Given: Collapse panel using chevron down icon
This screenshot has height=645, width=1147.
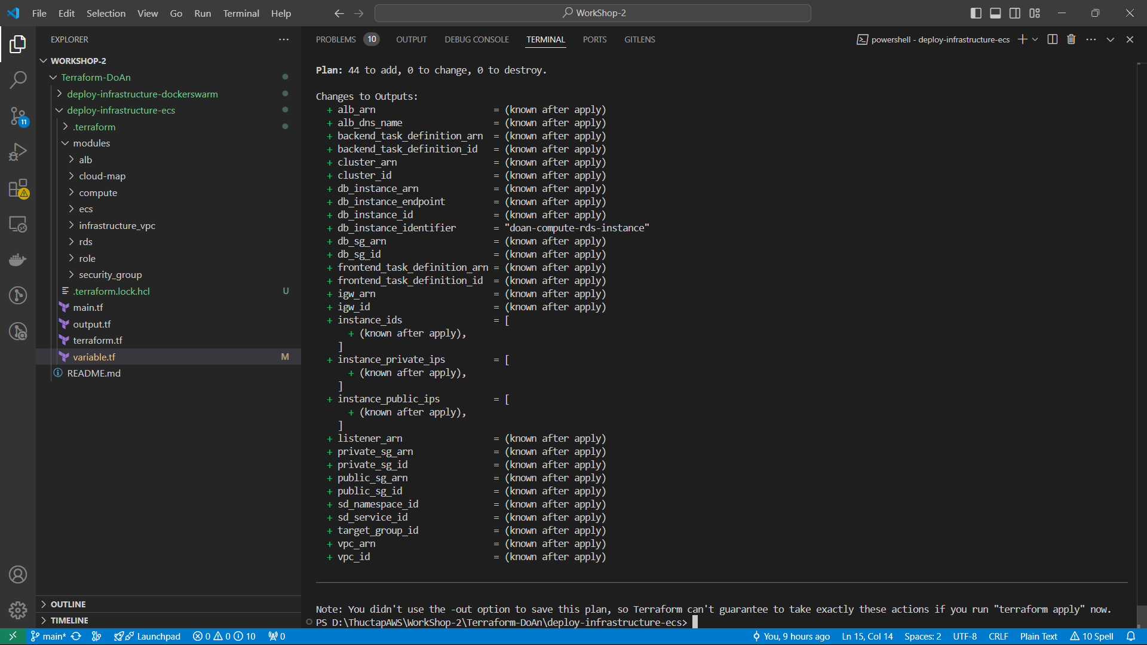Looking at the screenshot, I should (1110, 39).
